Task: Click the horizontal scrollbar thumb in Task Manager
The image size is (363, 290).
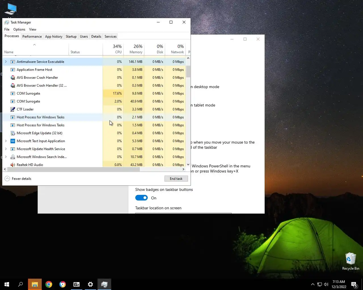Action: [73, 169]
